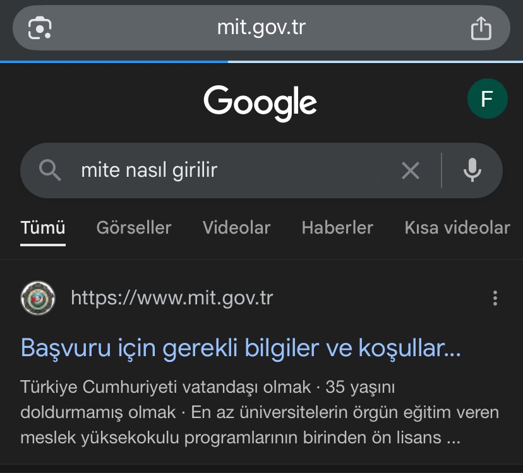Switch to the Videolar tab
The width and height of the screenshot is (523, 473).
pos(236,228)
